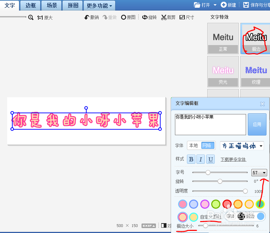Click the 旋转 rotation slider handle
270x233 pixels.
point(220,181)
